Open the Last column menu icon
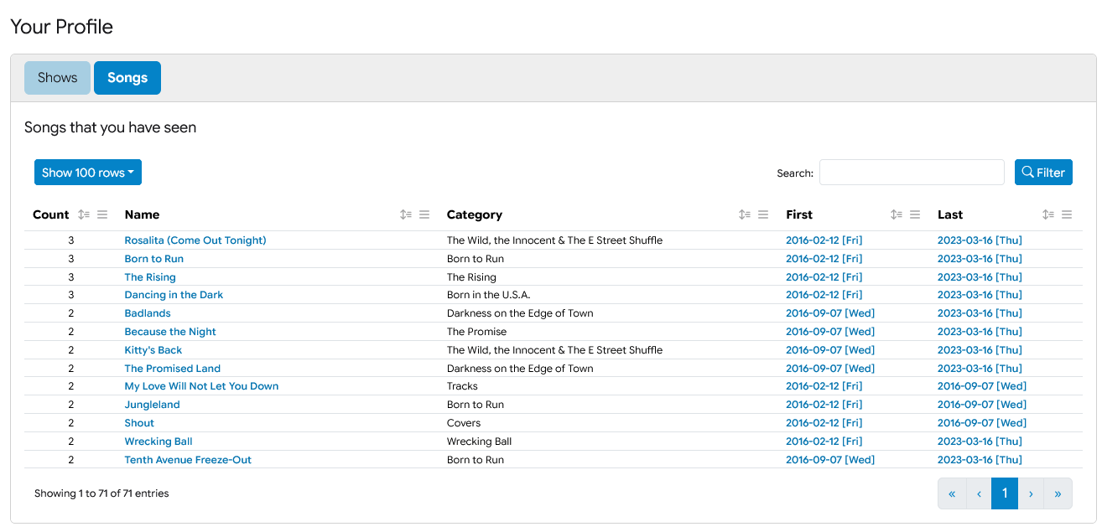1102x532 pixels. [1067, 214]
